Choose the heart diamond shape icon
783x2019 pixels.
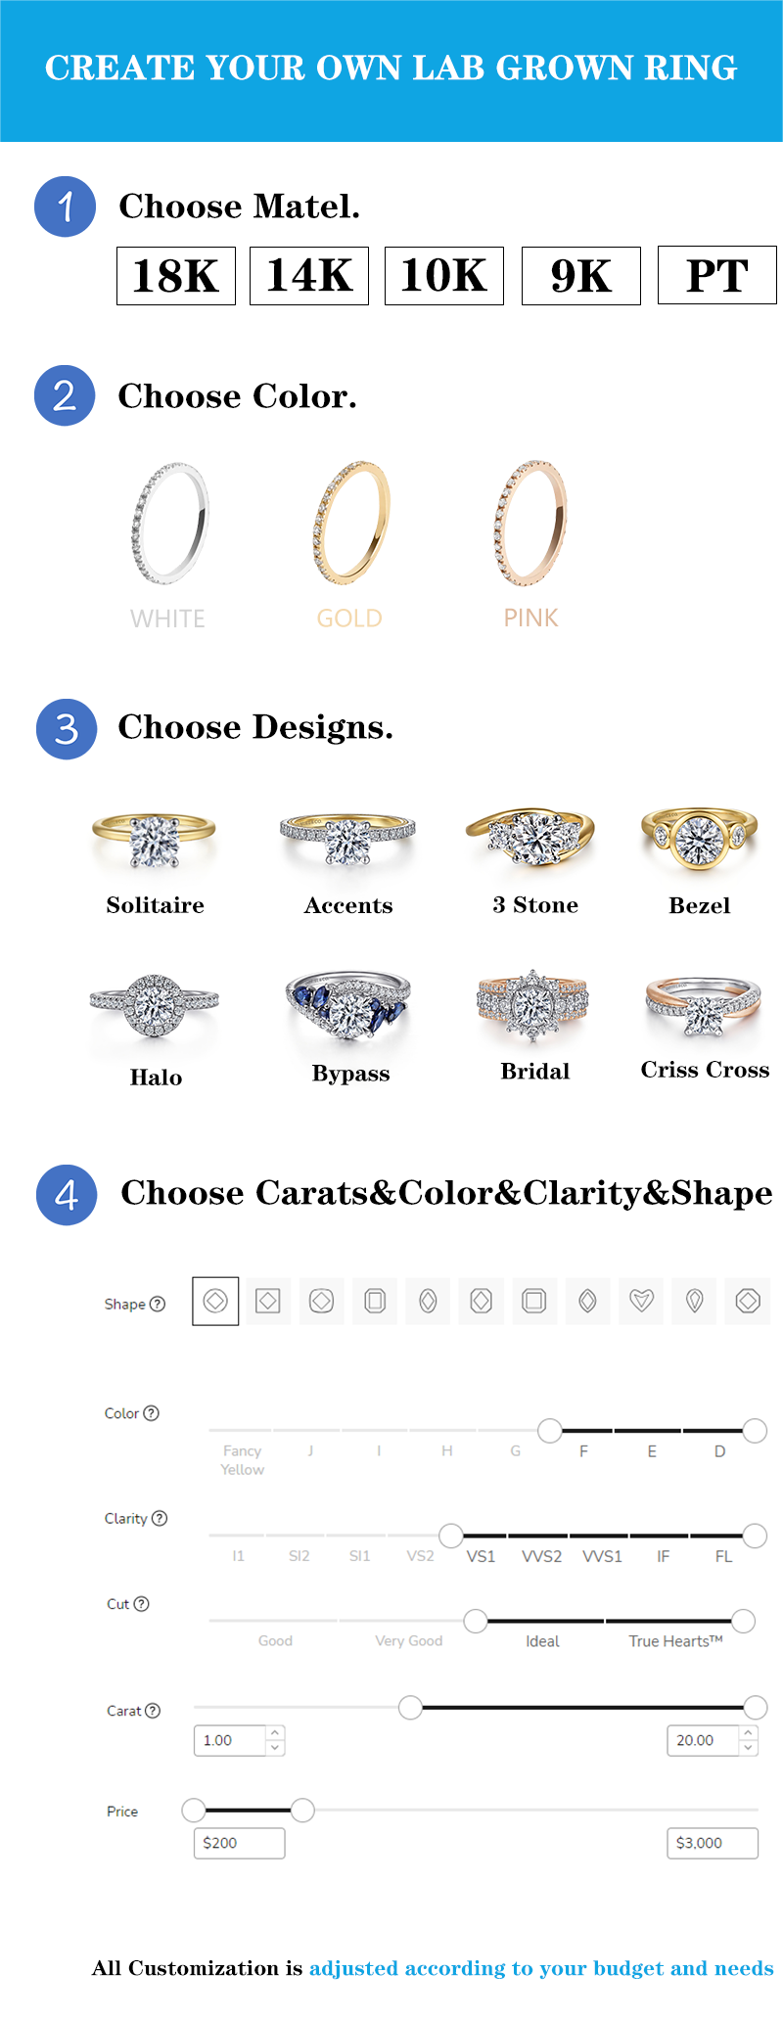[641, 1301]
